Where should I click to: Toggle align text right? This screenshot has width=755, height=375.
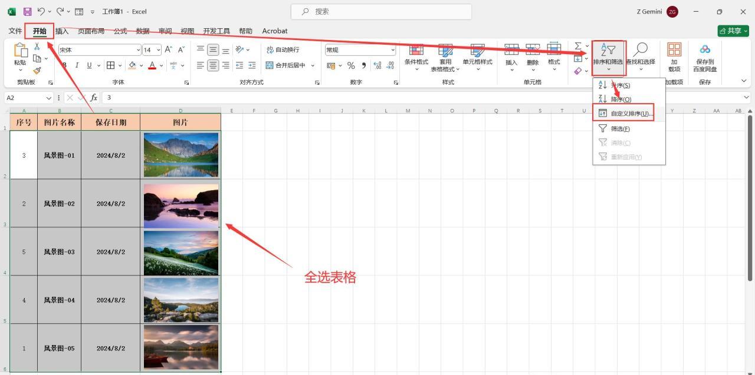[x=225, y=65]
